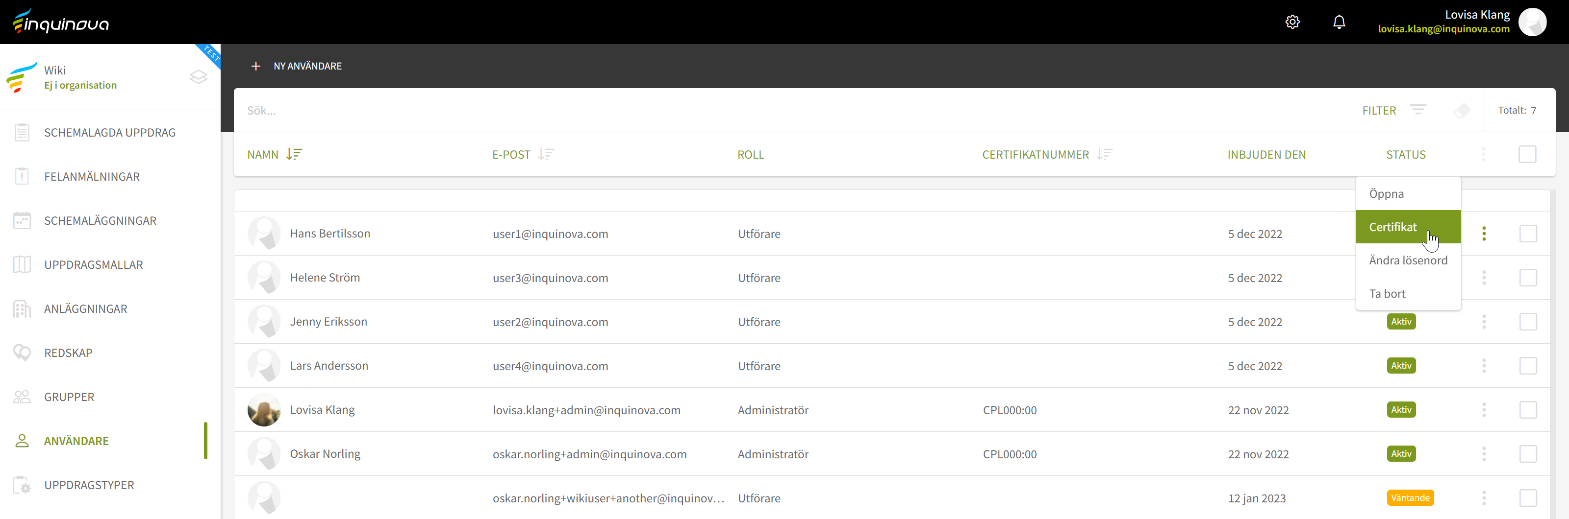The image size is (1569, 519).
Task: Open the organisation layers icon
Action: pos(199,77)
